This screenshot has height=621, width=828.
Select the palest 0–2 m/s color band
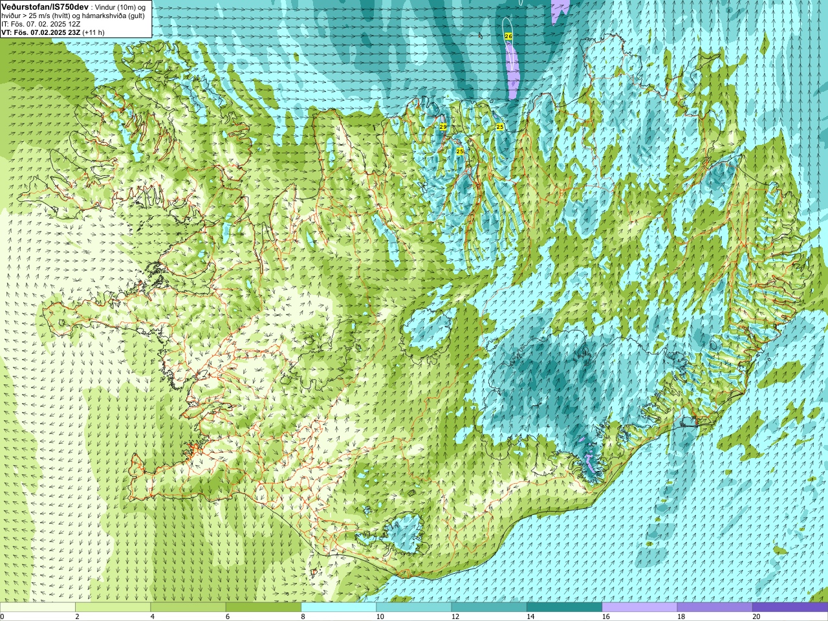pyautogui.click(x=38, y=607)
